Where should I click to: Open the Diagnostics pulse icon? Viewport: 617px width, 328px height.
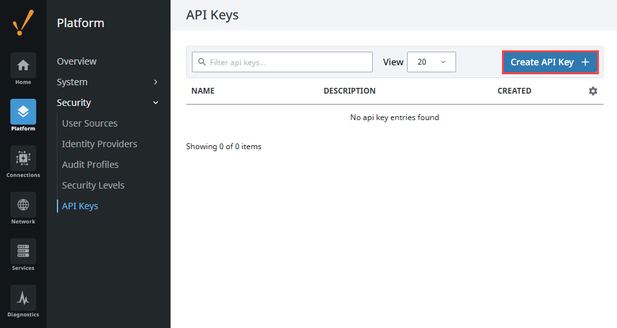click(x=23, y=297)
